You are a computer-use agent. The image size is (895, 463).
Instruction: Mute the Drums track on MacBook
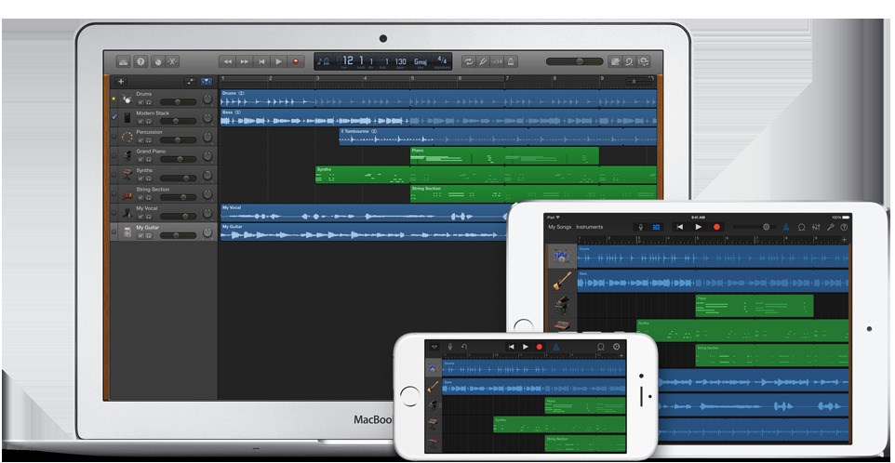click(140, 102)
